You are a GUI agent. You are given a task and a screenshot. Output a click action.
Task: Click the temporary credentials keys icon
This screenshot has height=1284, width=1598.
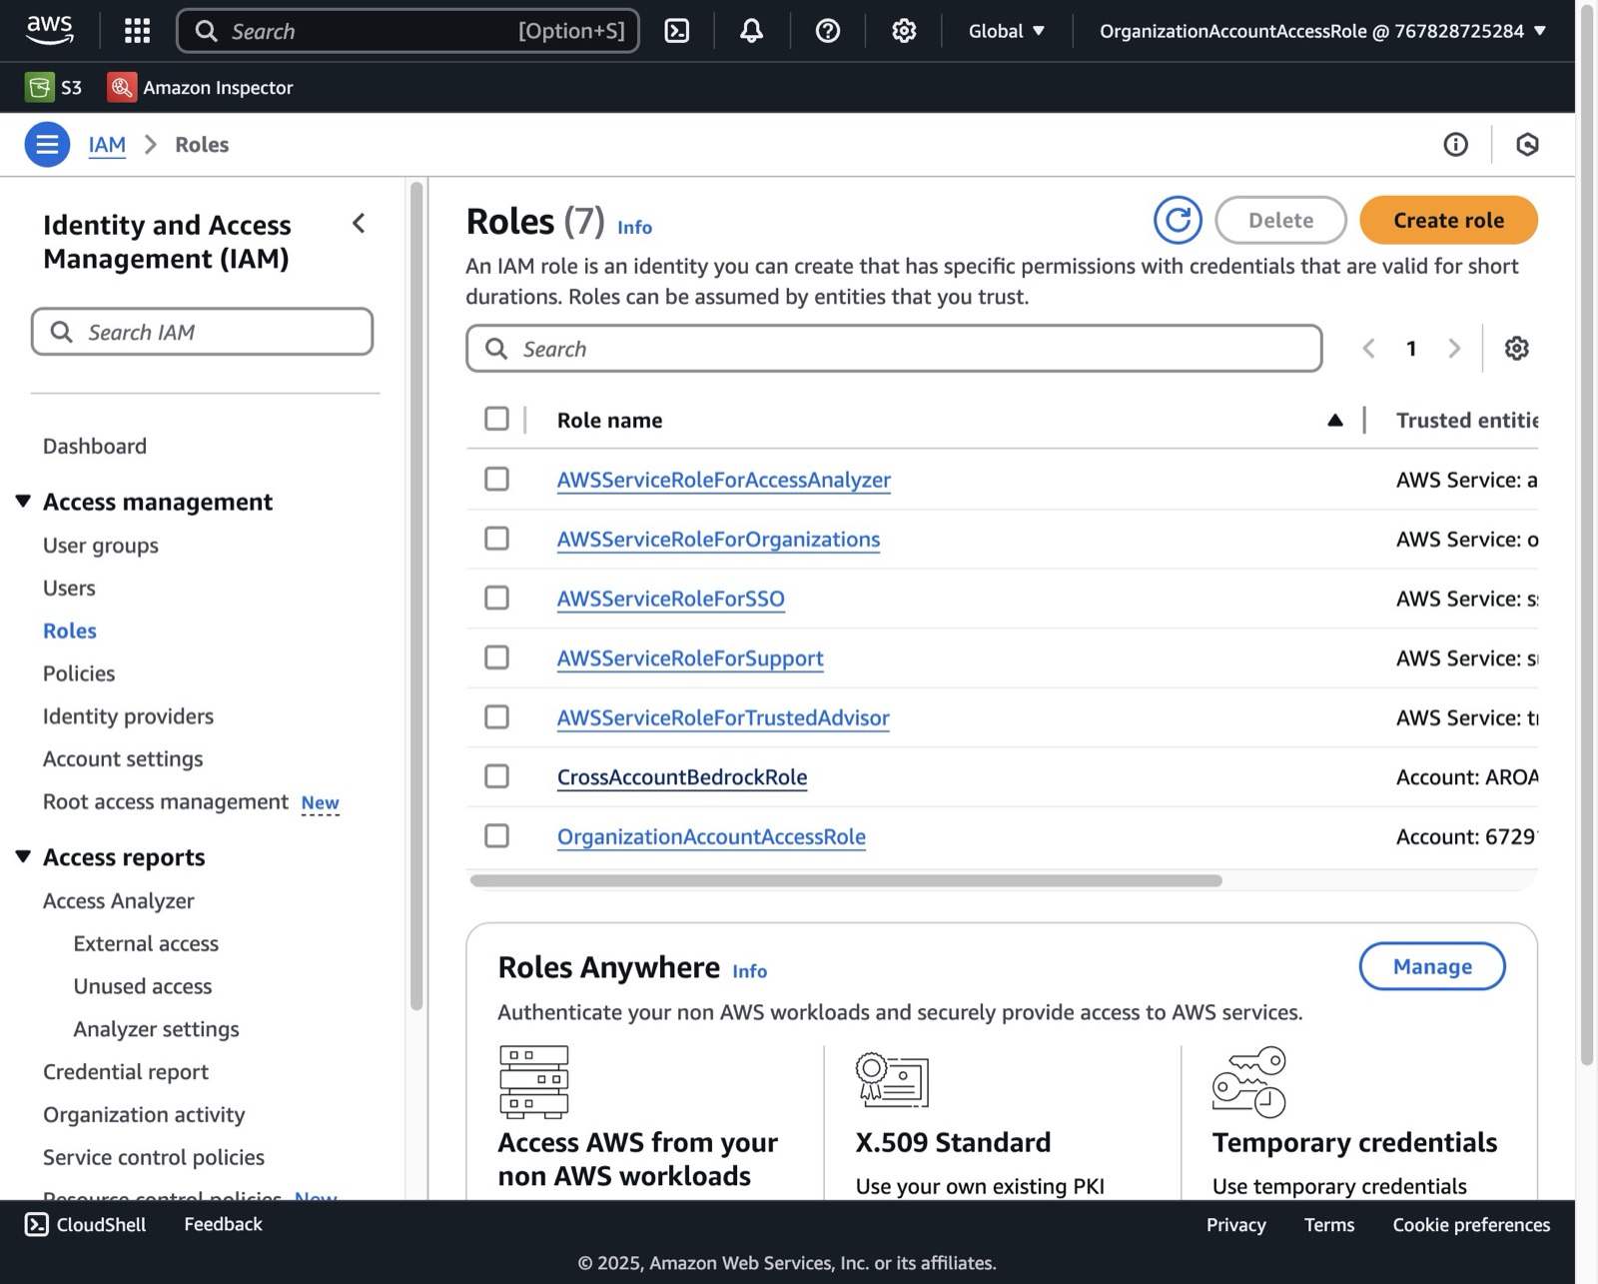click(1249, 1081)
